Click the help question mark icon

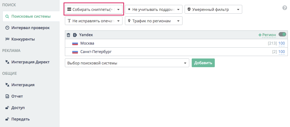click(285, 8)
